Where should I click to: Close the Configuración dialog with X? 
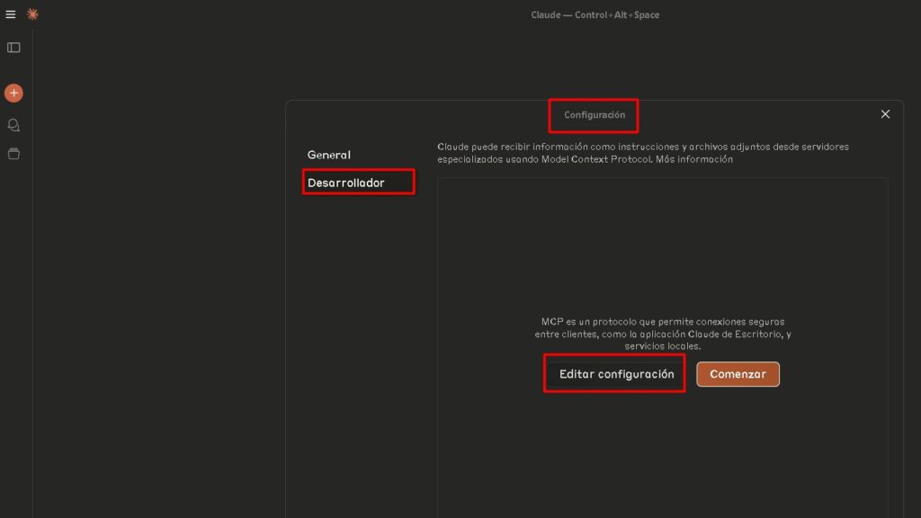pyautogui.click(x=885, y=114)
